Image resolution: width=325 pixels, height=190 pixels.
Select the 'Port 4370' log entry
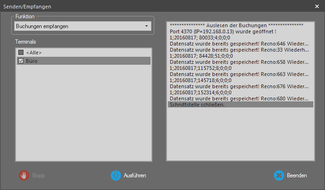tap(226, 31)
